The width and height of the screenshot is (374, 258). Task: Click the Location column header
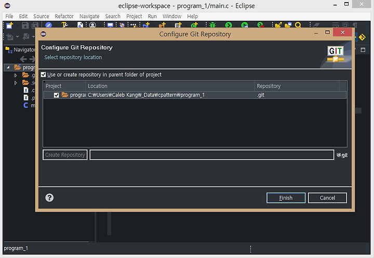point(170,86)
